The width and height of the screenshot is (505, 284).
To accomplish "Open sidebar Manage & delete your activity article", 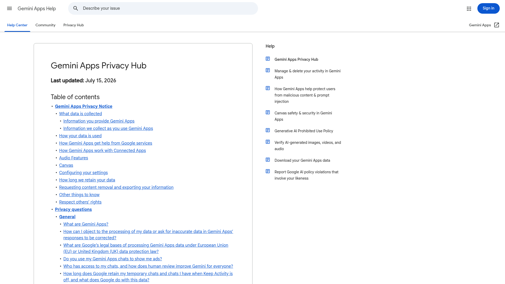I will click(x=307, y=74).
